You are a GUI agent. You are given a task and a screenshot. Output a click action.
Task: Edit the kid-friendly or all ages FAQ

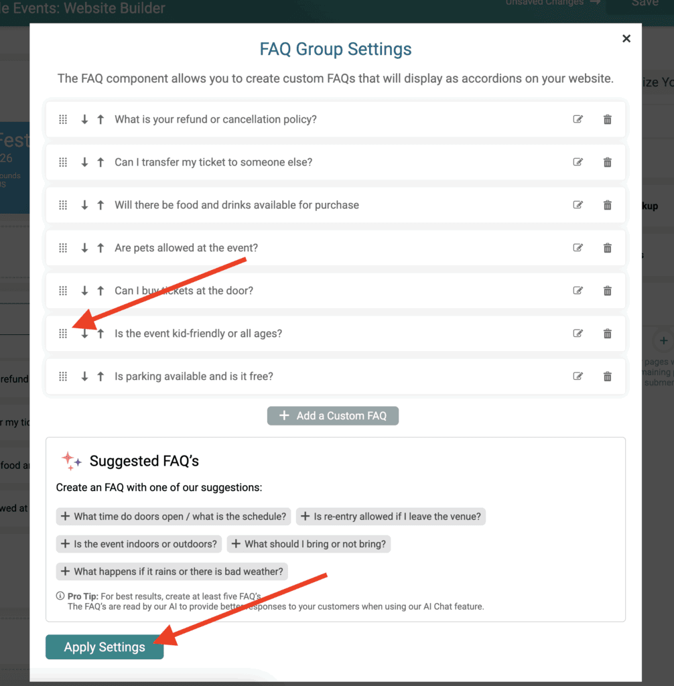(x=578, y=334)
